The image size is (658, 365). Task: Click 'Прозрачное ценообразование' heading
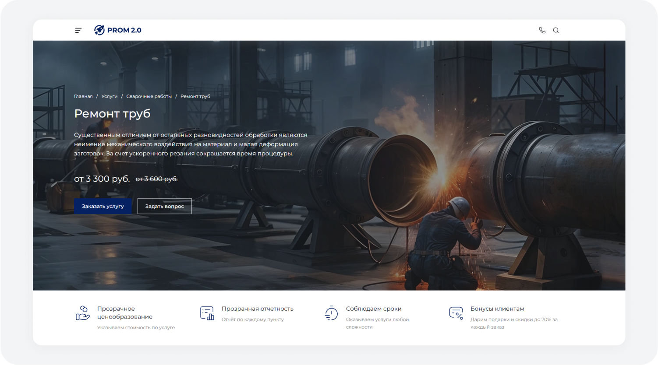[125, 313]
